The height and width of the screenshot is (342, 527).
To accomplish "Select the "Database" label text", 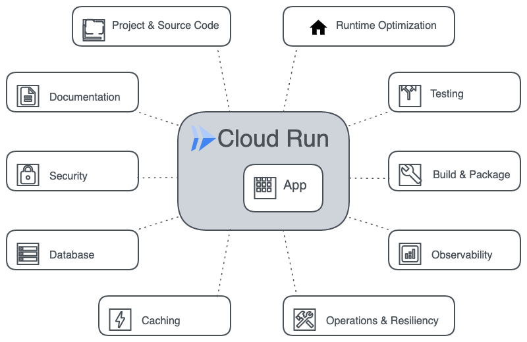I will click(x=72, y=255).
